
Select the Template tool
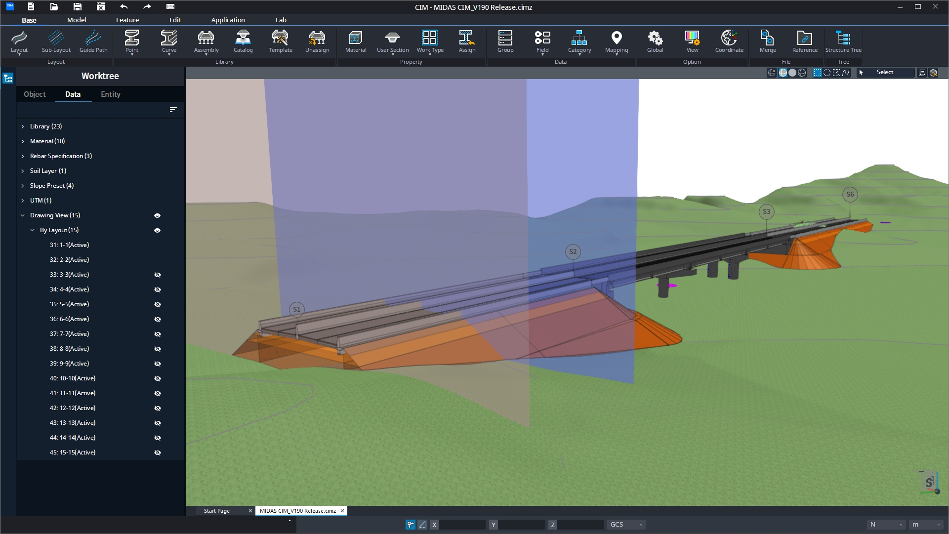point(280,41)
